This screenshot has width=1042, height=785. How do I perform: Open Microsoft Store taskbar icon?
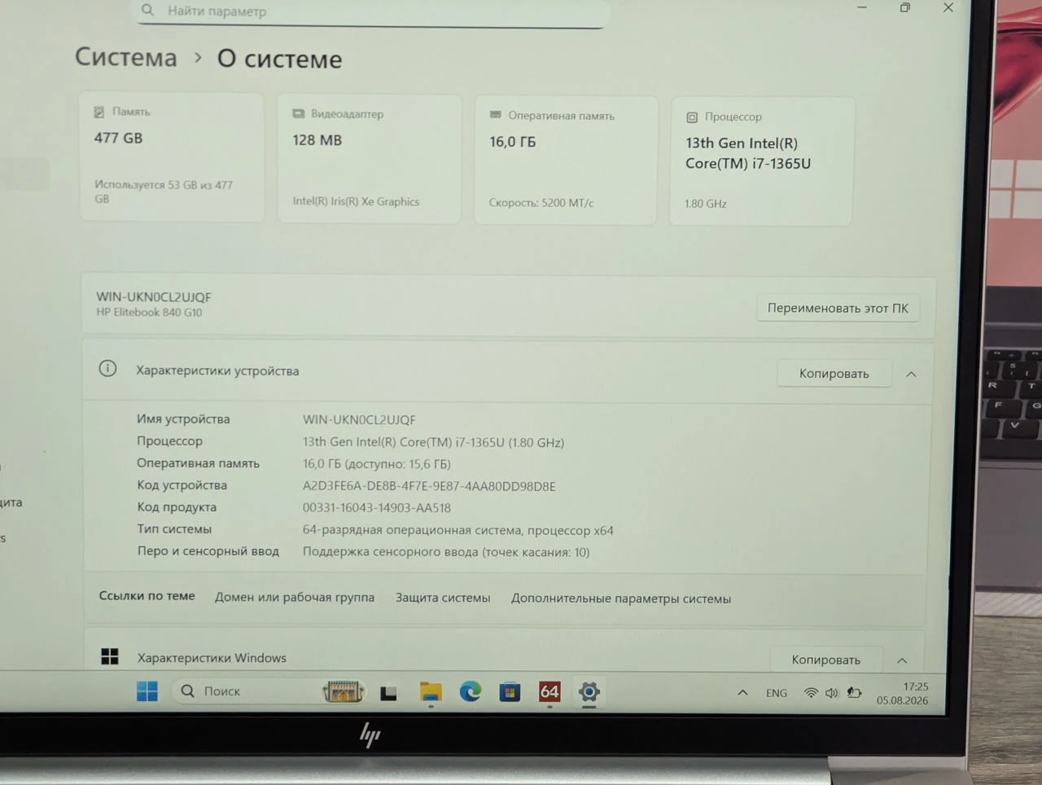(x=510, y=692)
